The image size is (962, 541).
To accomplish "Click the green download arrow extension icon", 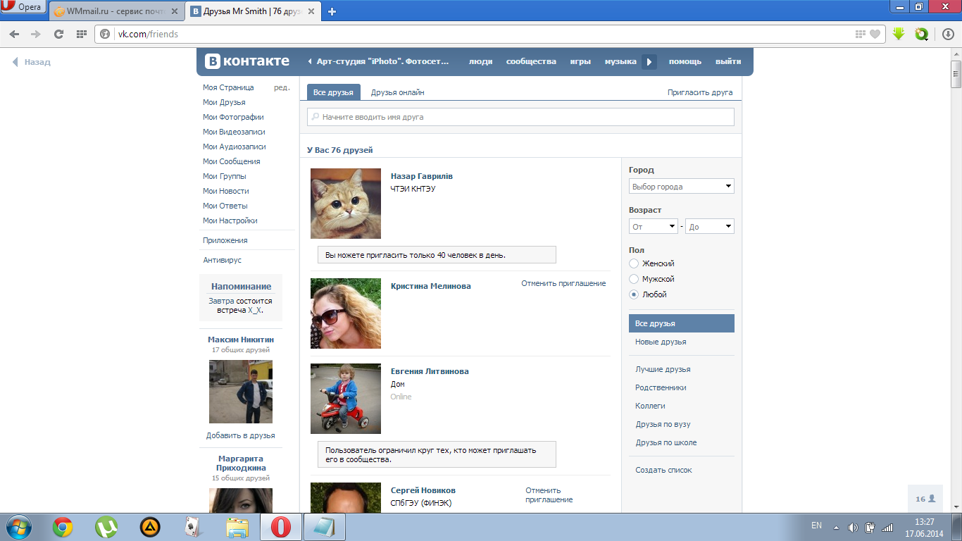I will click(x=899, y=34).
